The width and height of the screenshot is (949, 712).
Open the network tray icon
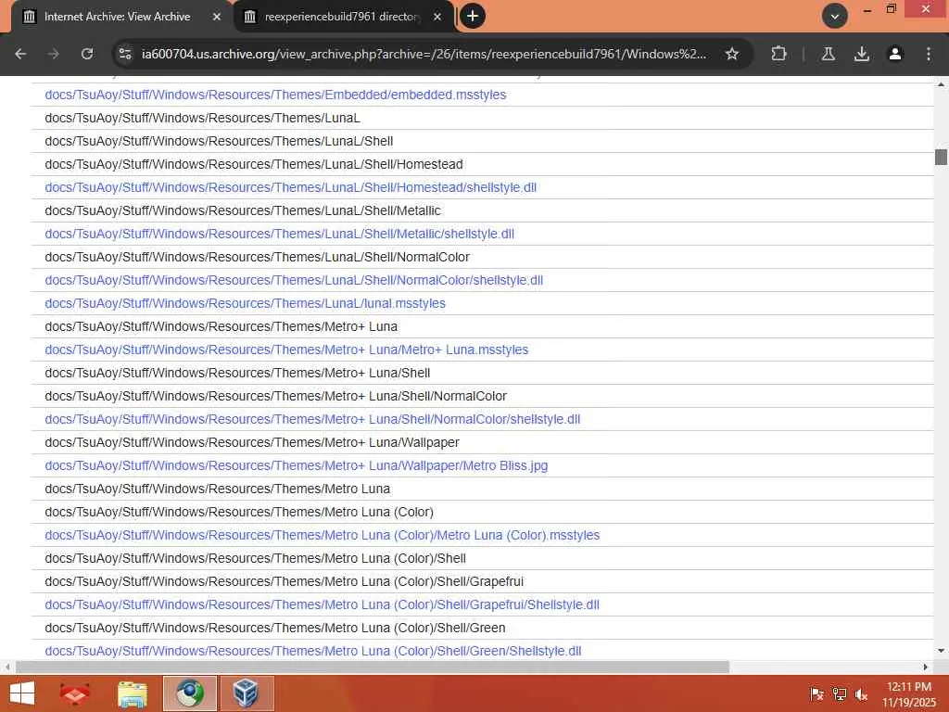tap(840, 694)
